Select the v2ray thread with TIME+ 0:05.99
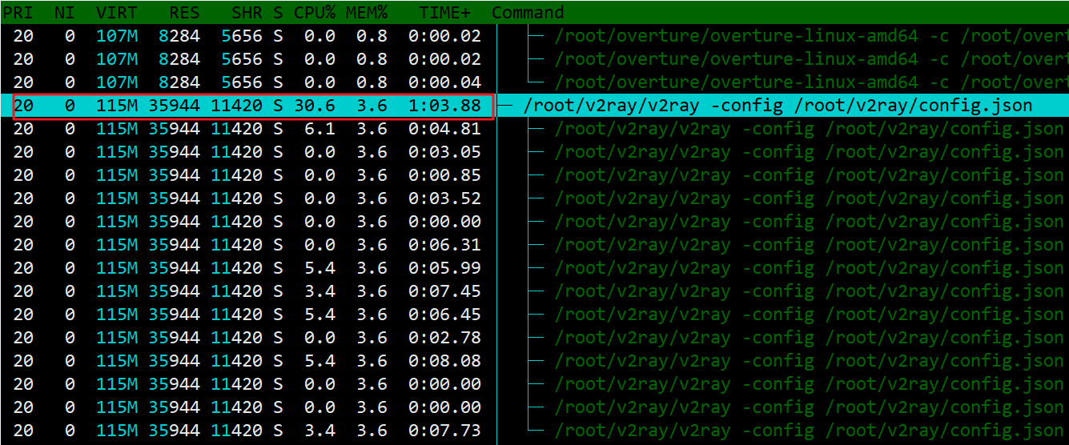The height and width of the screenshot is (445, 1069). 534,268
